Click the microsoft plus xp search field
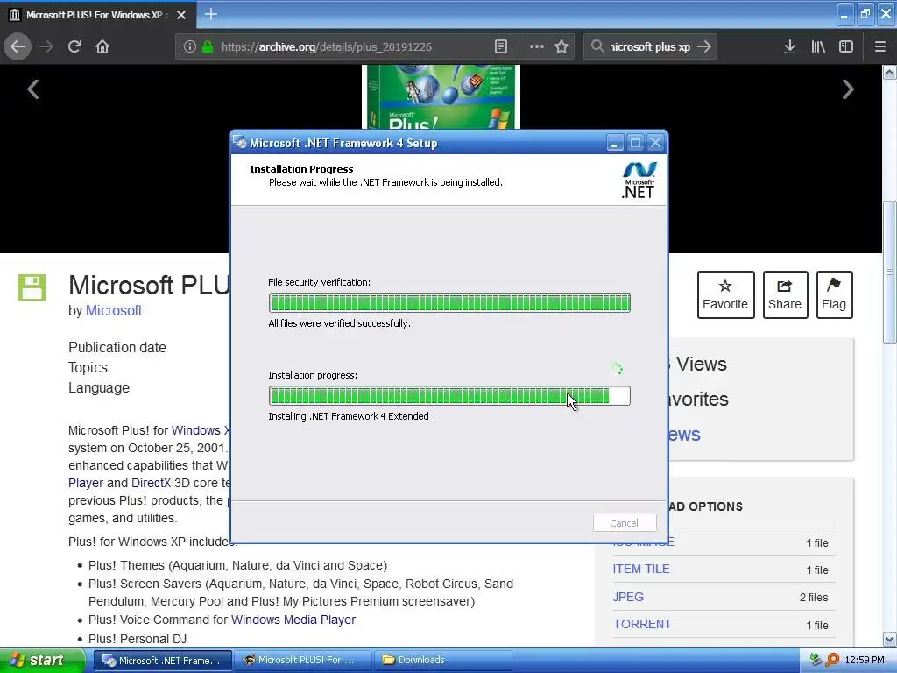Image resolution: width=897 pixels, height=673 pixels. coord(651,47)
